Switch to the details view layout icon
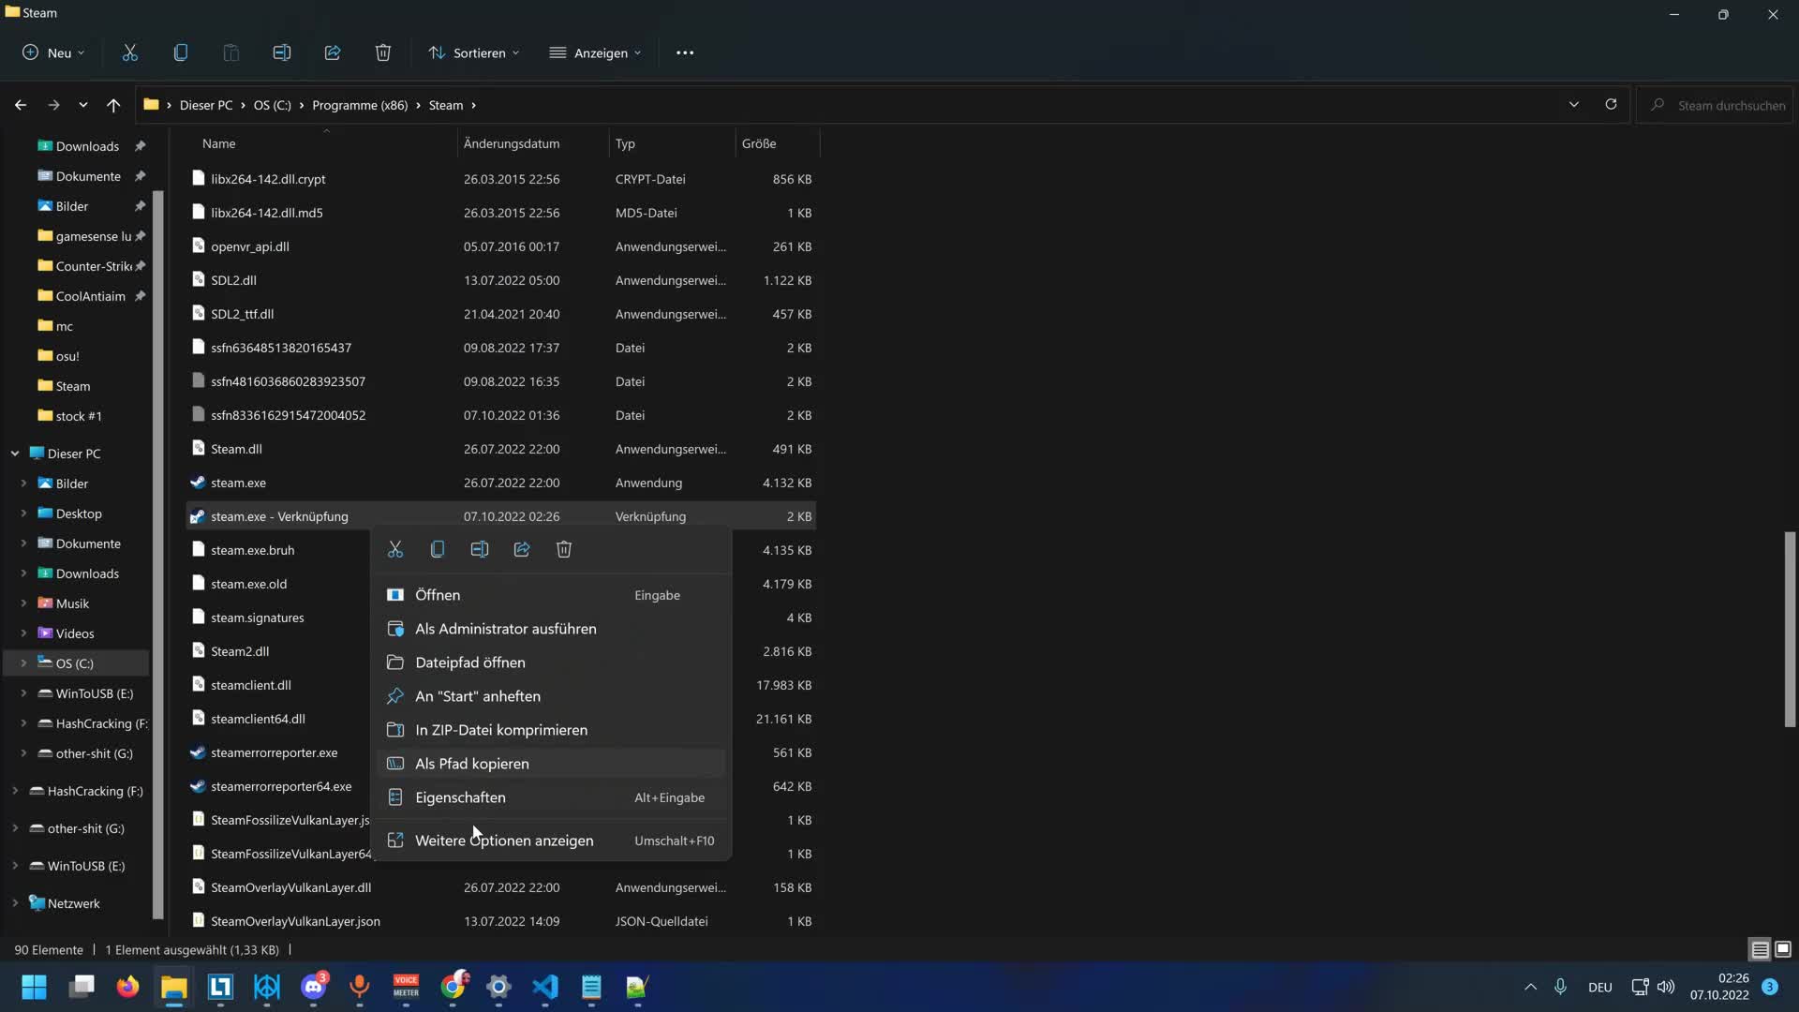 1760,949
